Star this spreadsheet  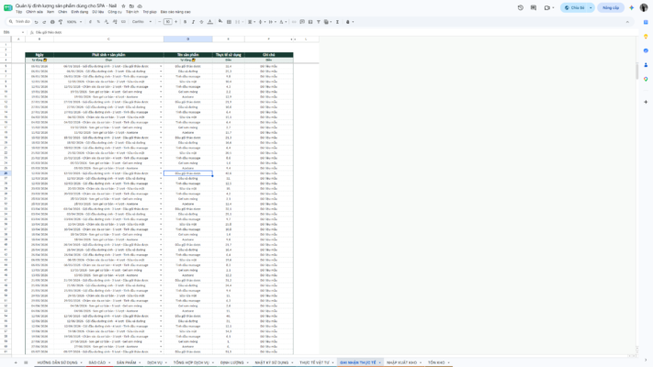123,6
